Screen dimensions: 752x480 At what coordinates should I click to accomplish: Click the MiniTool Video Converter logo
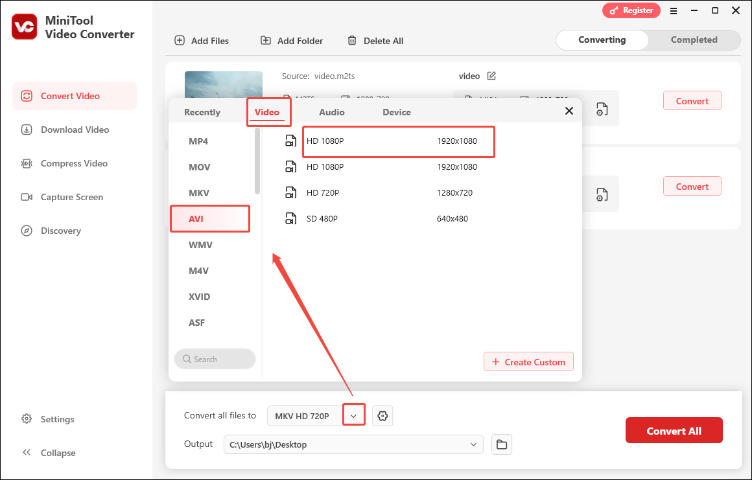coord(25,27)
